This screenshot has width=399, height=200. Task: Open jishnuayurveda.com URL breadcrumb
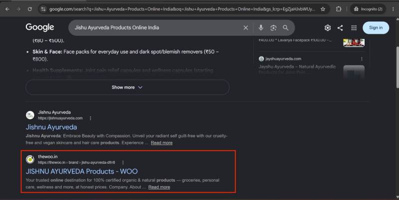[60, 118]
